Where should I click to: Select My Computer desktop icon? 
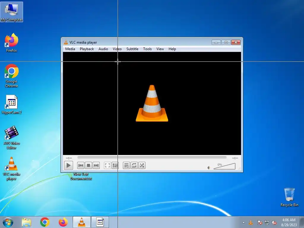click(12, 12)
